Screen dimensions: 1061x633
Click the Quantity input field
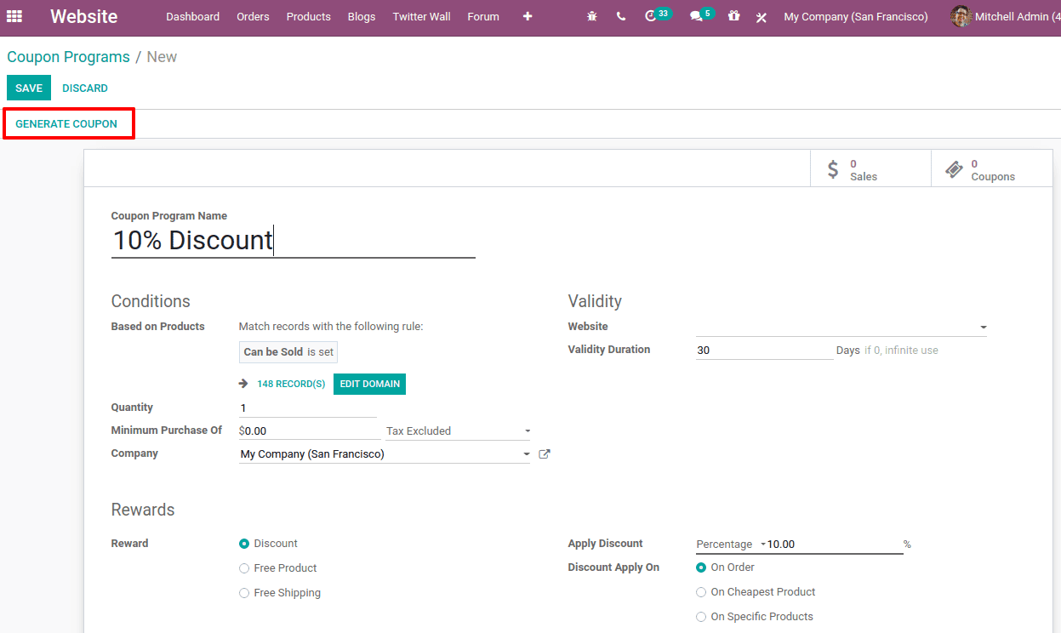click(308, 408)
